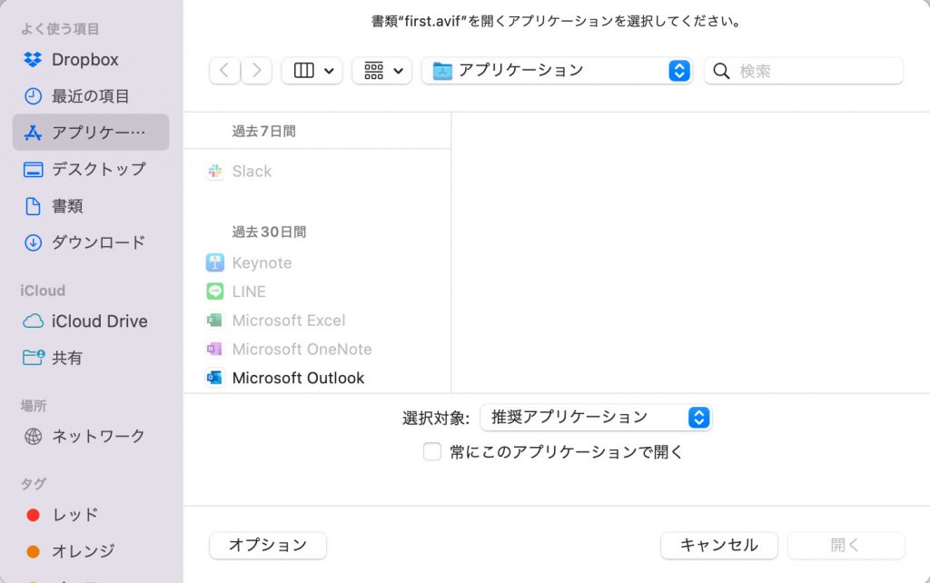Screen dimensions: 930x583
Task: Select ネットワーク in the sidebar
Action: [91, 436]
